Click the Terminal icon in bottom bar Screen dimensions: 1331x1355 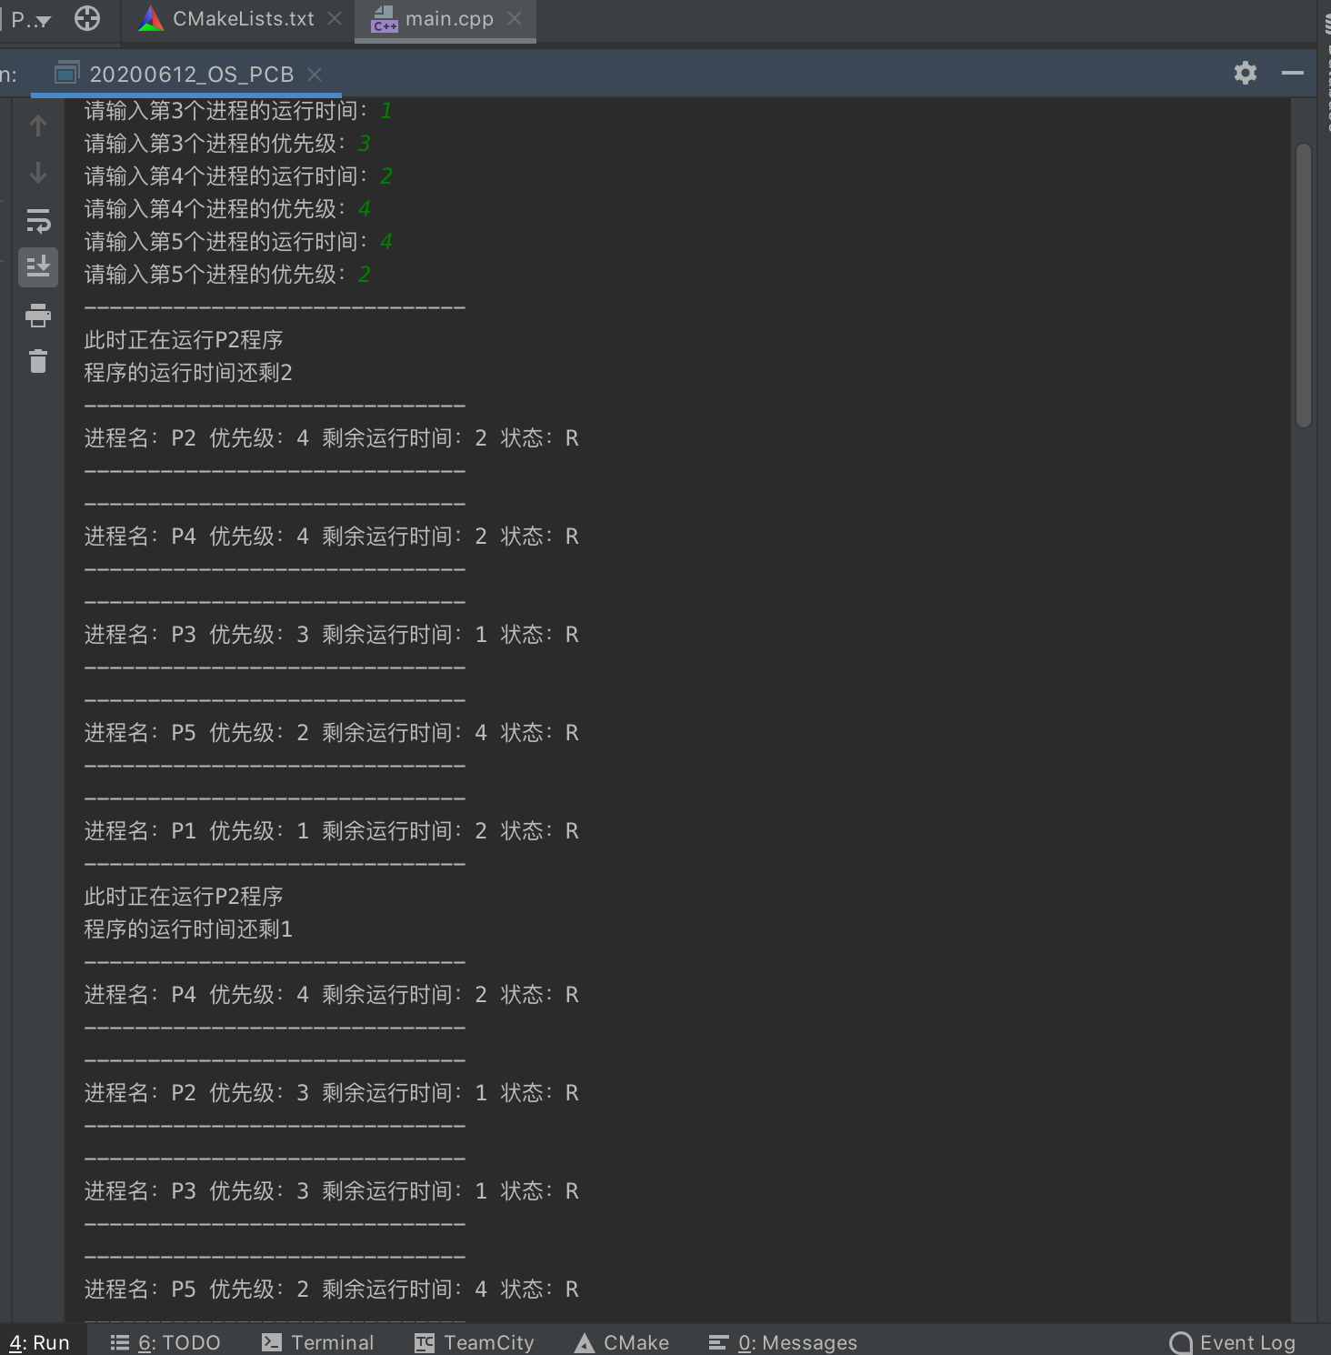point(271,1342)
